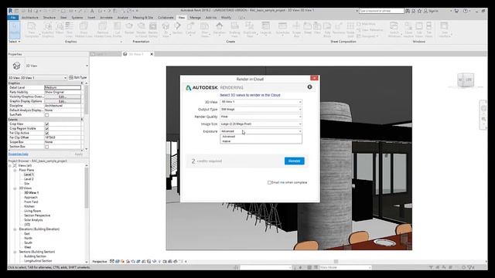Open the Render Quality dropdown
The height and width of the screenshot is (278, 495).
point(261,117)
